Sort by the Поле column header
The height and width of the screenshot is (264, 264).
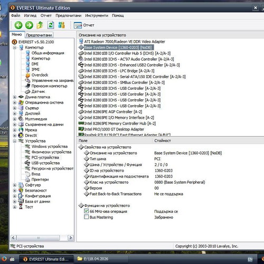(115, 140)
